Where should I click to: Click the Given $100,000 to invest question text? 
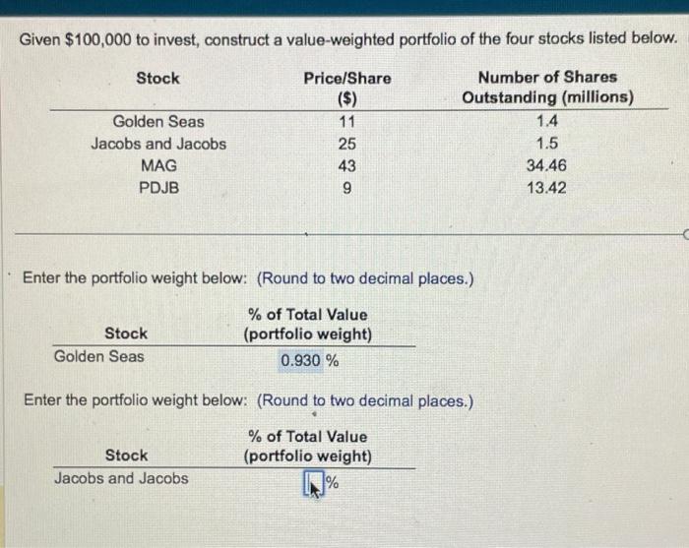348,39
